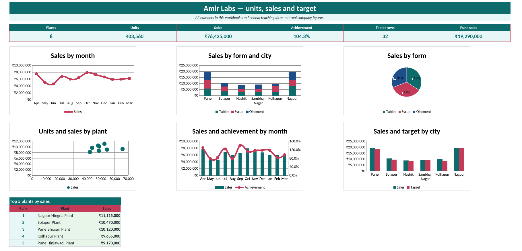Image resolution: width=522 pixels, height=251 pixels.
Task: Select the "Nagpur Hingna Plant" table cell
Action: (65, 215)
